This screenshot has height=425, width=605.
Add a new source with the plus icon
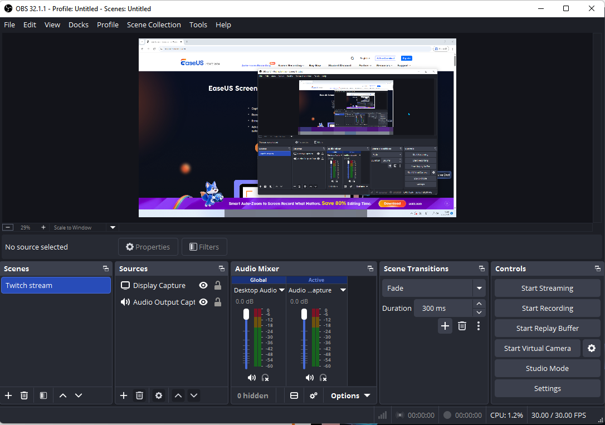click(123, 395)
